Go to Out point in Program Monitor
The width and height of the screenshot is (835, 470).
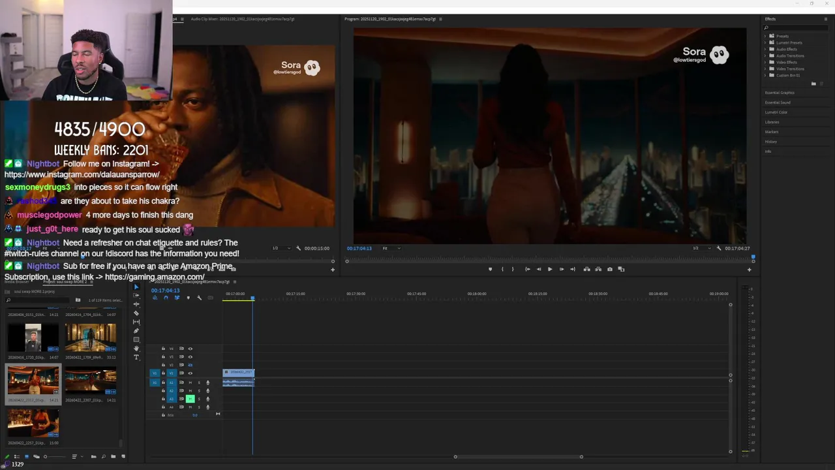[x=573, y=269]
